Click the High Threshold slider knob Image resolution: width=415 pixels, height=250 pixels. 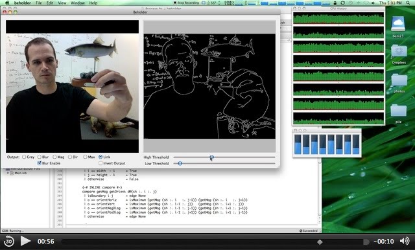point(211,157)
